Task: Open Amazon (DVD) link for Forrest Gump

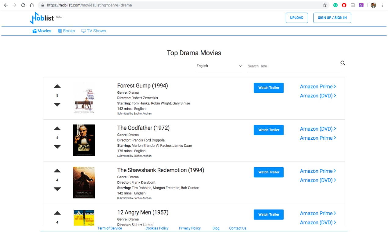Action: coord(318,96)
